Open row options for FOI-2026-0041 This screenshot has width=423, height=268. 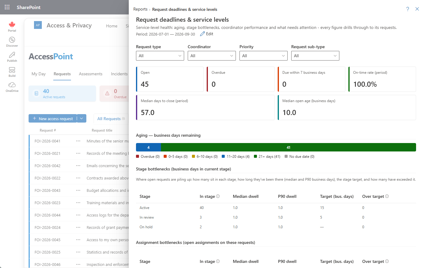pyautogui.click(x=78, y=141)
